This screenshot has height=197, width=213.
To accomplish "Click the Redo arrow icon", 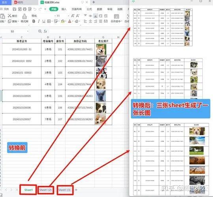I will 40,9.
